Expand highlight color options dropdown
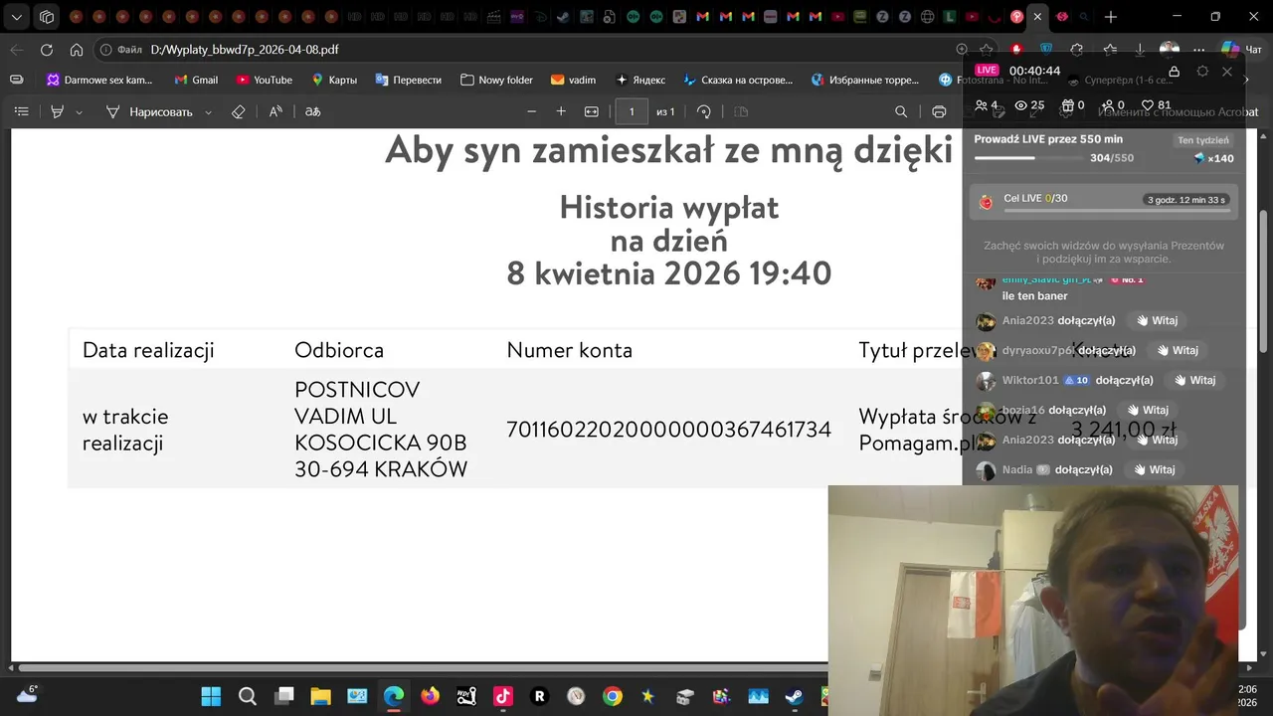 (80, 112)
